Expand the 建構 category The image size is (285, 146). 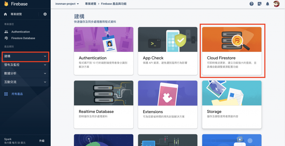25,56
